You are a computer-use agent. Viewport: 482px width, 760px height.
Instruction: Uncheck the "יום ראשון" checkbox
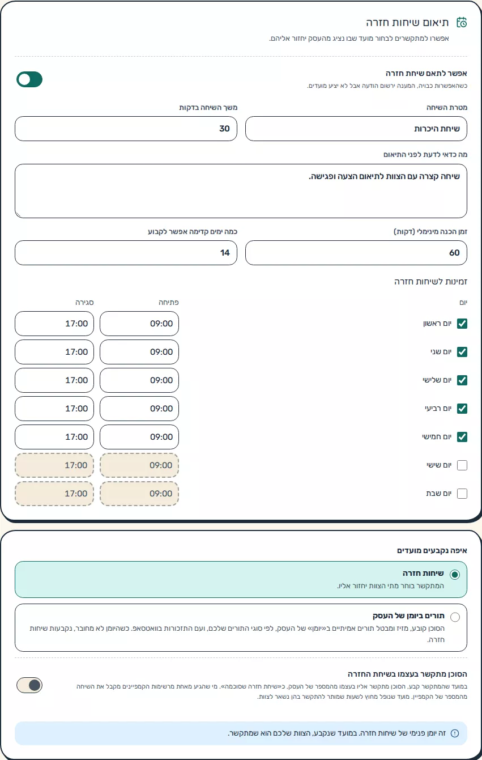tap(462, 324)
